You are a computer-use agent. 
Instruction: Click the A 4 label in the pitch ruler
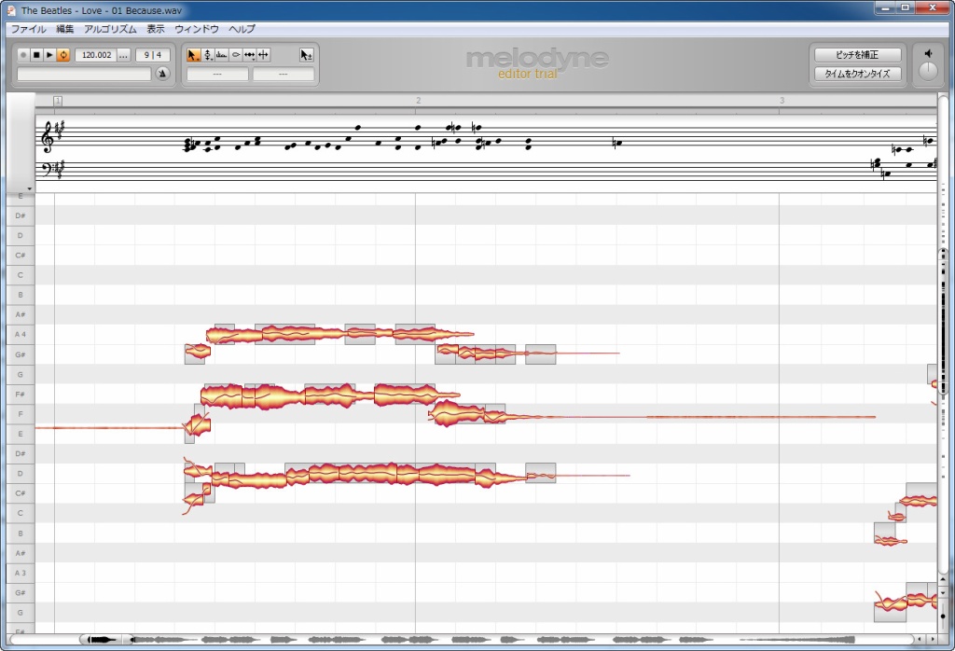tap(21, 334)
